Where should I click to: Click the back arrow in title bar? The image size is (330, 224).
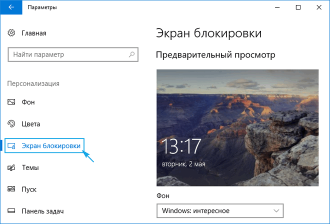[11, 7]
